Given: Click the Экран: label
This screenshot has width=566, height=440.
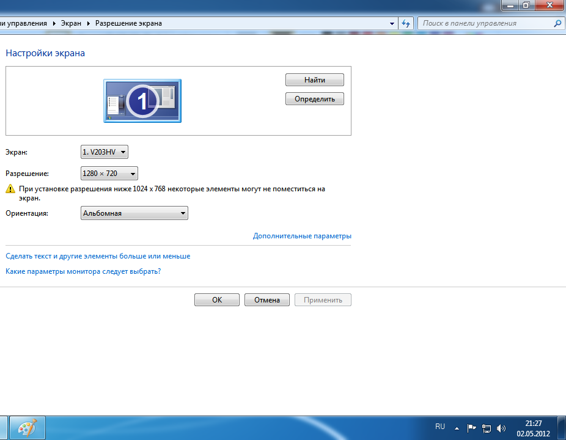Looking at the screenshot, I should pyautogui.click(x=17, y=152).
